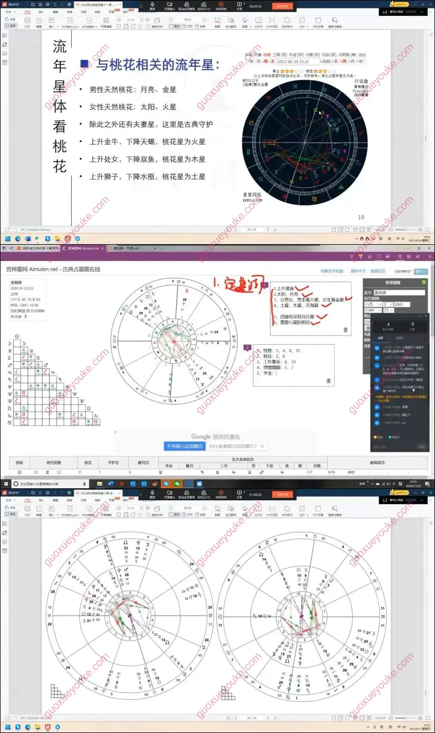Viewport: 435px width, 733px height.
Task: Click 成员(4/19) members icon in meeting bar
Action: [x=203, y=6]
